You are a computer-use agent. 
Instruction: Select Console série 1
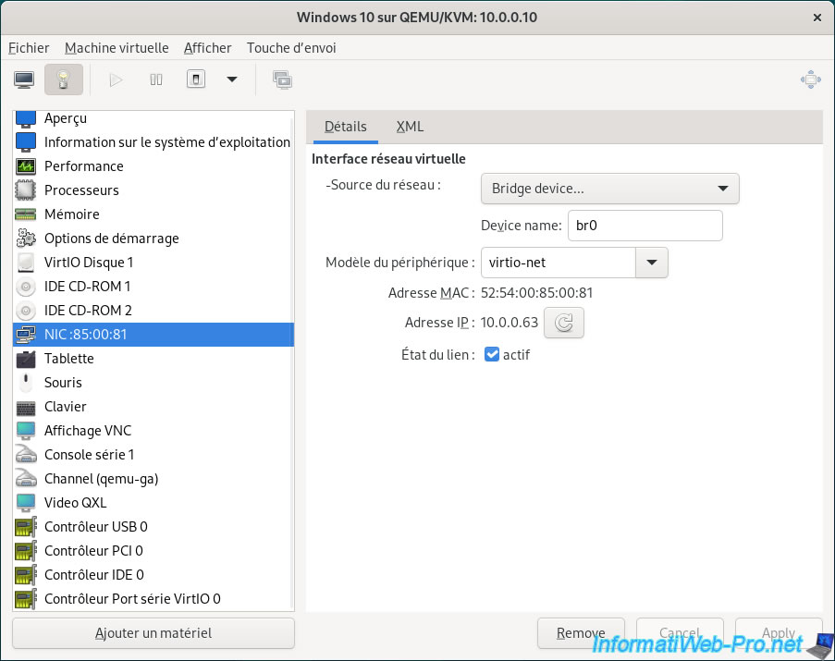click(153, 455)
